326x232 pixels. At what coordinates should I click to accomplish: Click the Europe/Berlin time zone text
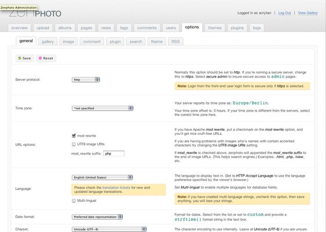[x=250, y=103]
